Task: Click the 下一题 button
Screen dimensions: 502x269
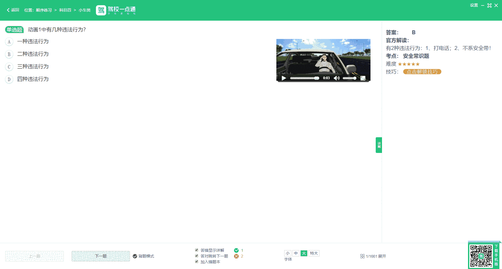Action: pyautogui.click(x=101, y=256)
